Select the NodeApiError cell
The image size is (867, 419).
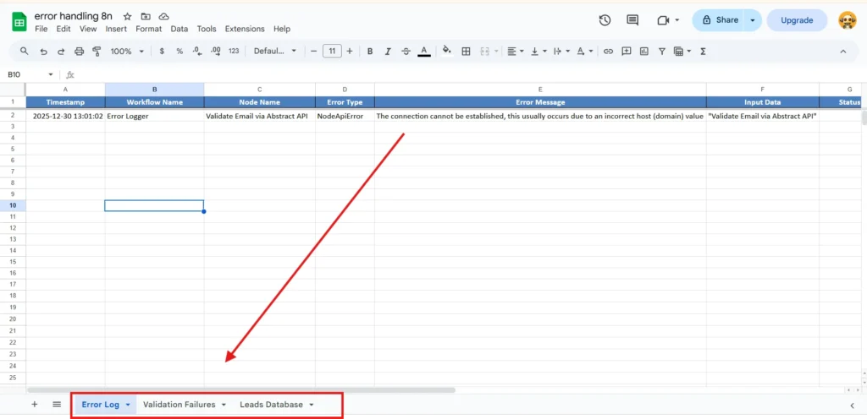pos(345,117)
